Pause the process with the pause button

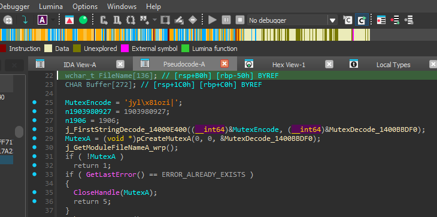pyautogui.click(x=226, y=20)
